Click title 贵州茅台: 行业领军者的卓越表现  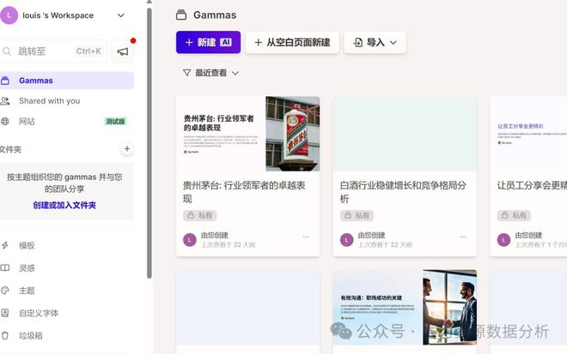pyautogui.click(x=244, y=192)
